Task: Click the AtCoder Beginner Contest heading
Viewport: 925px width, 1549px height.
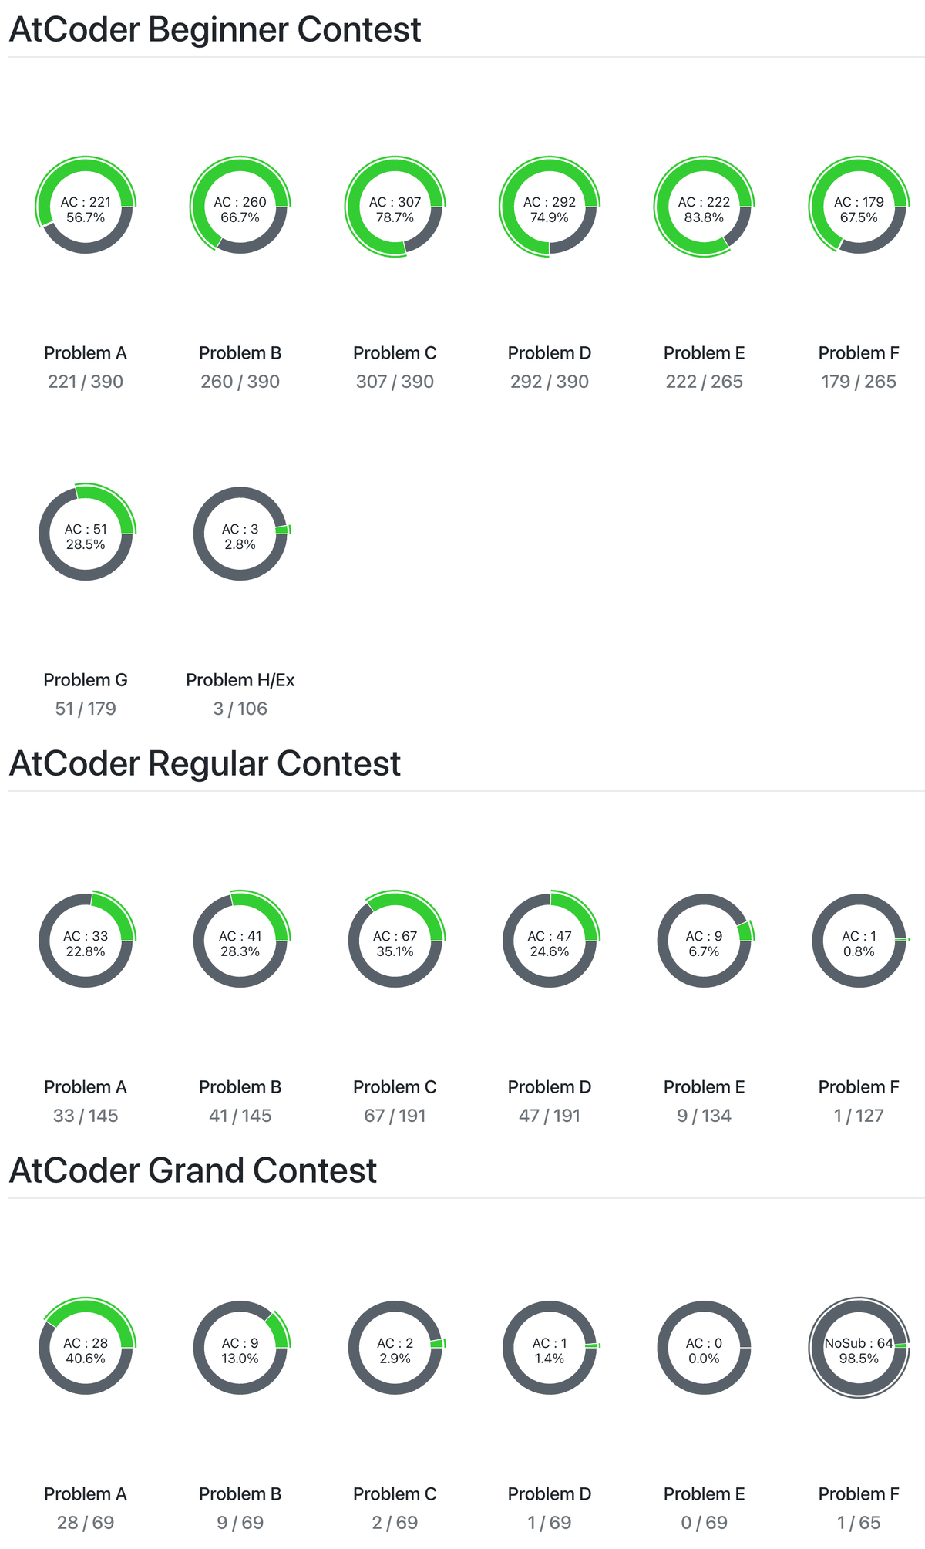Action: point(215,30)
